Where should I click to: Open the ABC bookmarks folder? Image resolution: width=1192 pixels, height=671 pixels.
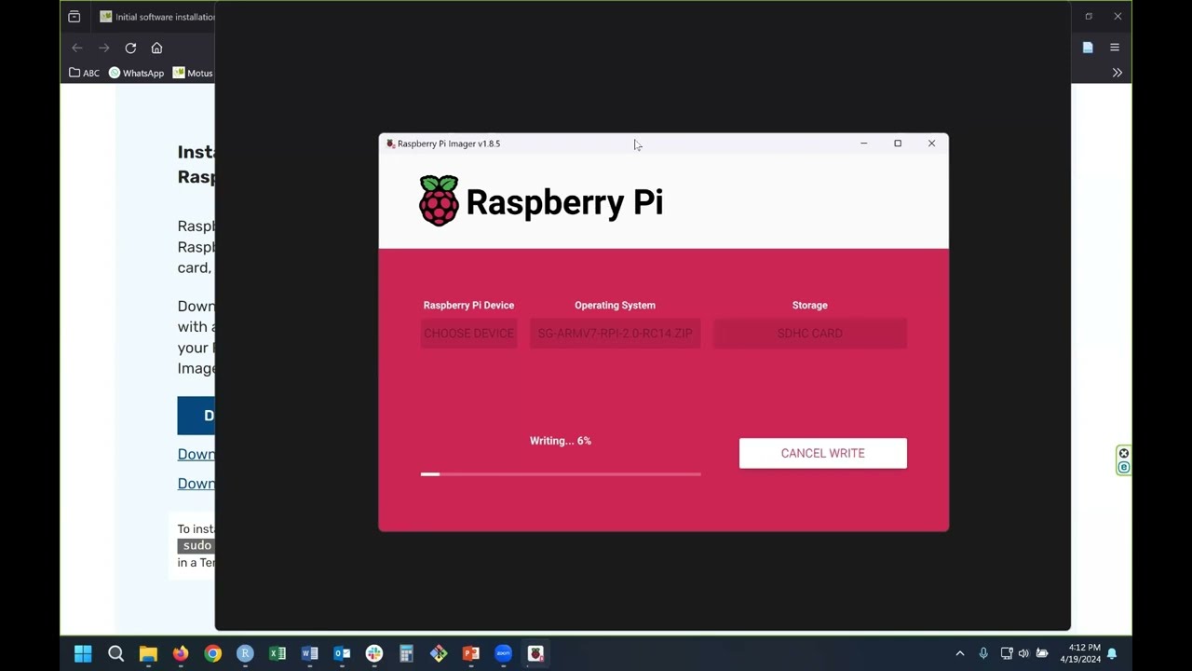[x=84, y=73]
